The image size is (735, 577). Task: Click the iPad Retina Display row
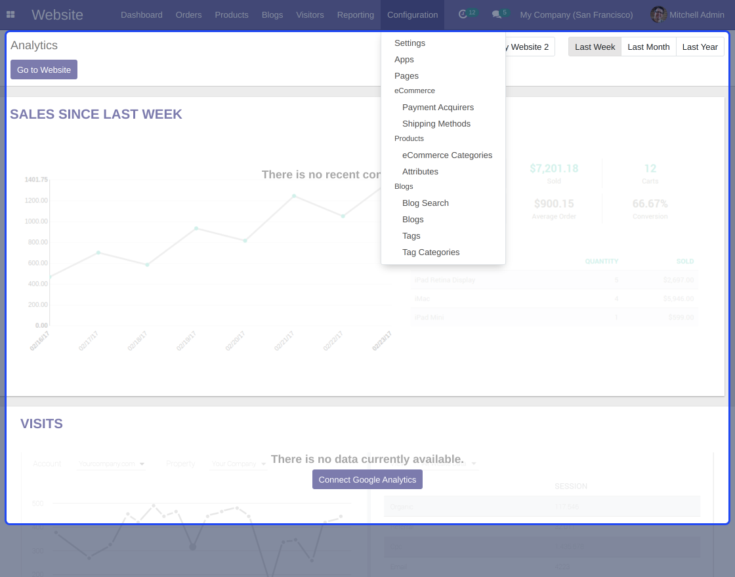(x=555, y=280)
